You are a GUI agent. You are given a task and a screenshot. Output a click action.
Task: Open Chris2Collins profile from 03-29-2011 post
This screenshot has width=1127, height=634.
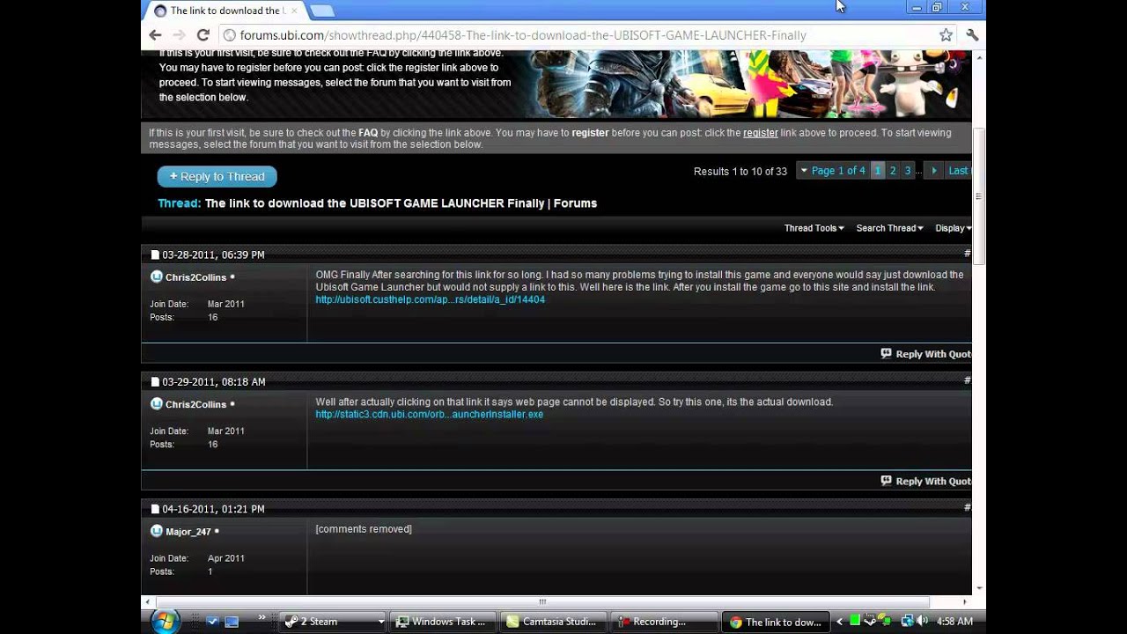point(195,404)
